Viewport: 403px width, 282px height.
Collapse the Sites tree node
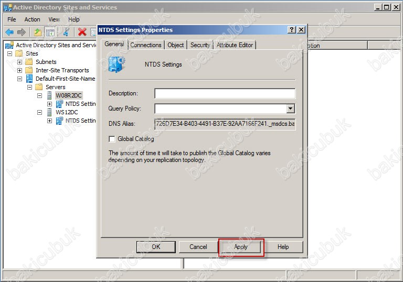click(x=9, y=53)
